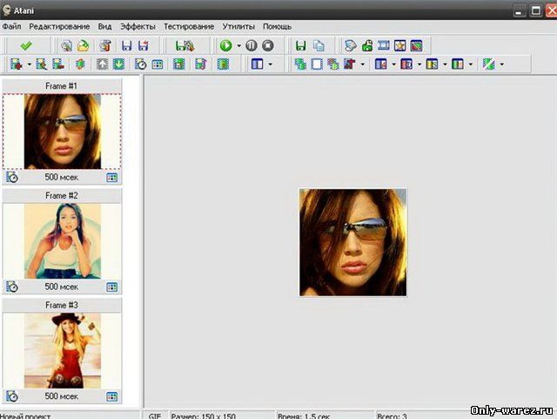
Task: Open the Утилиты menu
Action: pos(238,27)
